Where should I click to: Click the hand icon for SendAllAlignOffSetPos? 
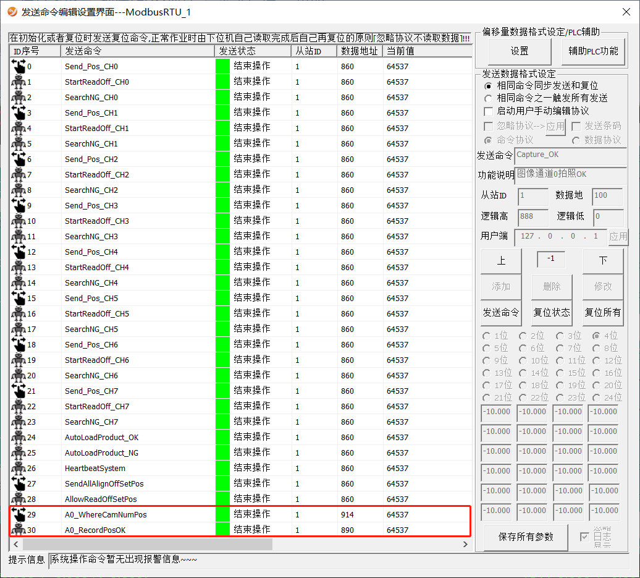pyautogui.click(x=19, y=483)
